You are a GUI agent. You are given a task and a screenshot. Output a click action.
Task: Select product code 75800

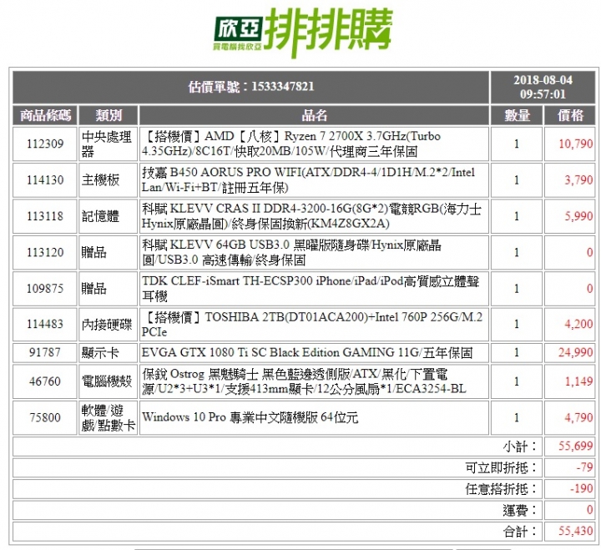pyautogui.click(x=45, y=417)
